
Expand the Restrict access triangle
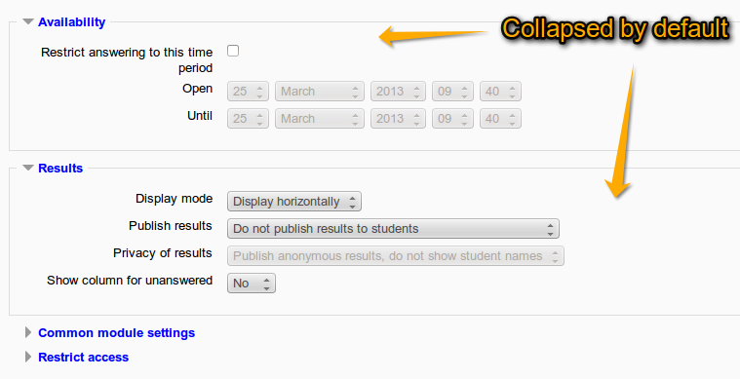point(28,357)
